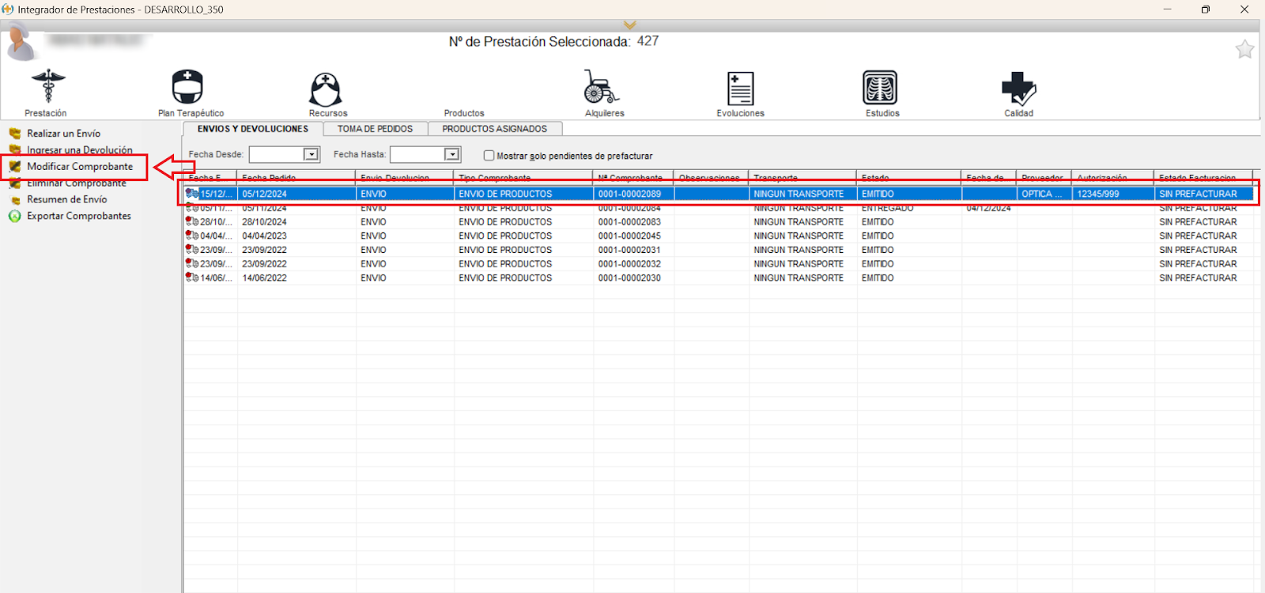Click row icon for comprobante 0001-00002089
Screen dimensions: 1265x593
192,193
